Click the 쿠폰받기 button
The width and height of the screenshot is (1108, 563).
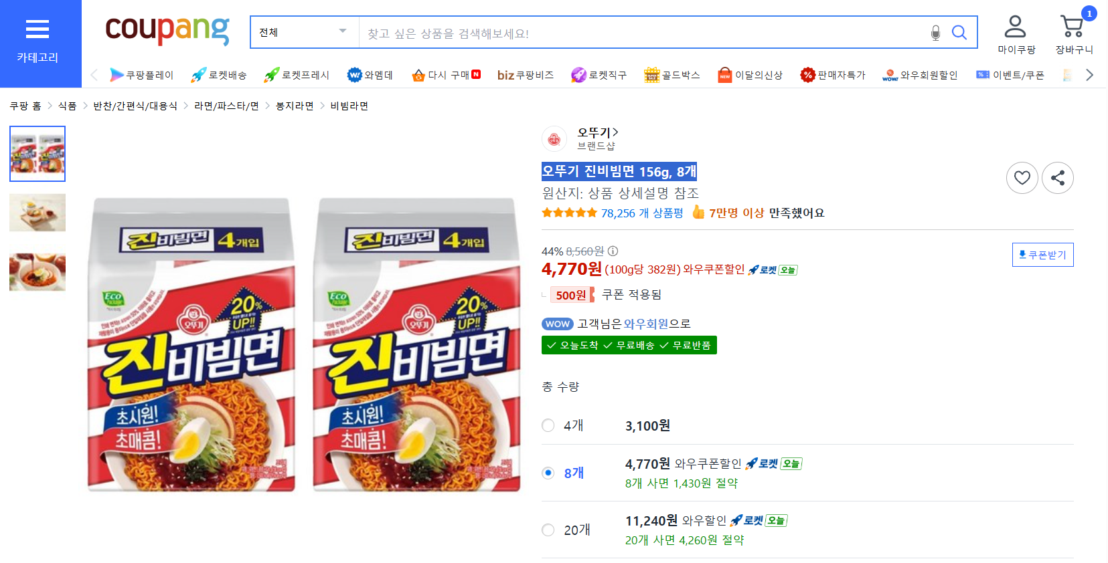(x=1042, y=255)
